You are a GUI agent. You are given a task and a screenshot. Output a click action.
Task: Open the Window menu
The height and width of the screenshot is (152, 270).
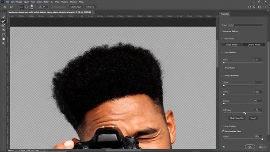pos(73,2)
